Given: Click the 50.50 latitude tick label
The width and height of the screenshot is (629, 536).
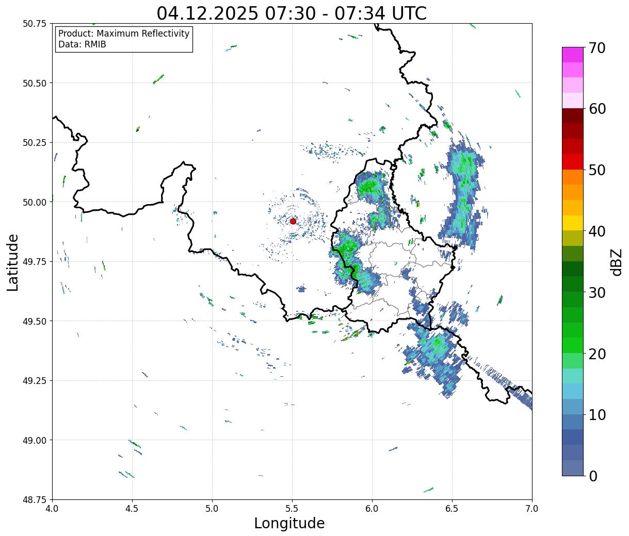Looking at the screenshot, I should tap(35, 83).
